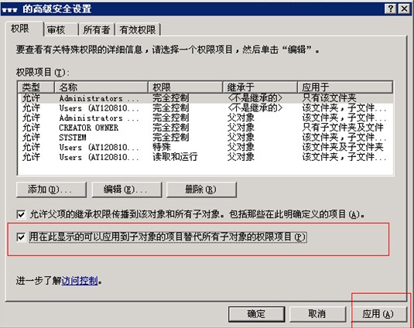Viewport: 414px width, 328px height.
Task: Click 只有子文件夹及文件 in CREATOR OWNER row
Action: click(x=343, y=128)
